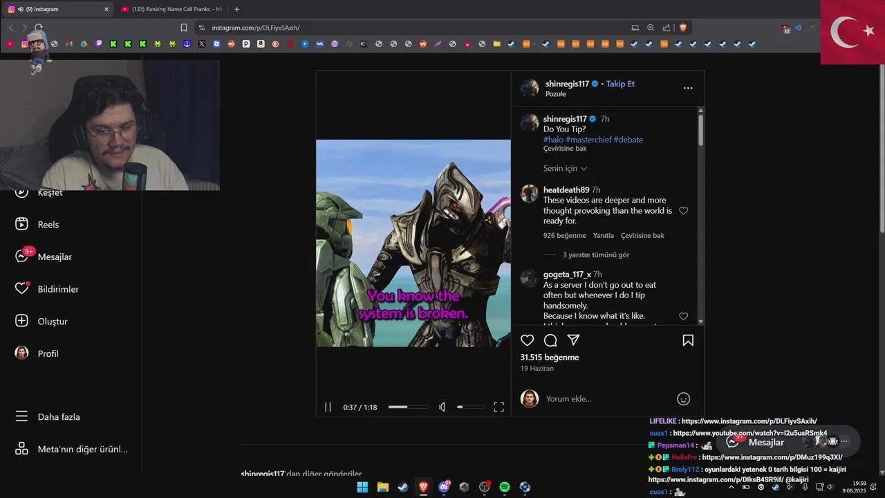The width and height of the screenshot is (885, 498).
Task: Click Yanıtla on heatdeath89's comment
Action: coord(603,236)
